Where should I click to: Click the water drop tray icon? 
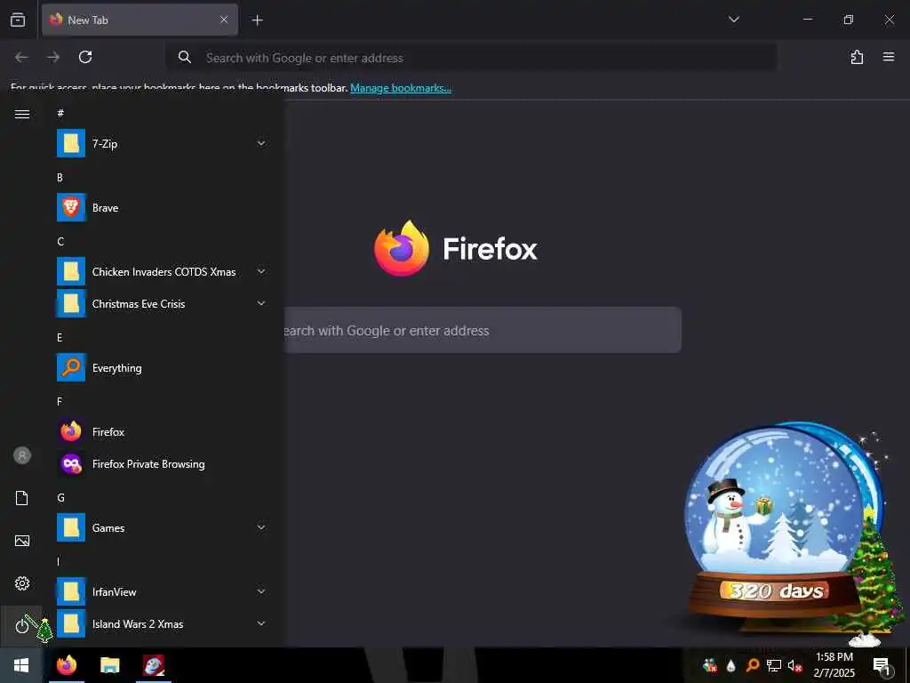click(x=731, y=665)
